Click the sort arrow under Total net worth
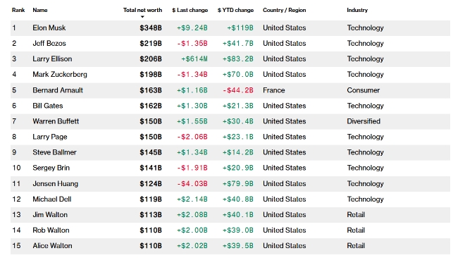465x258 pixels. pyautogui.click(x=142, y=17)
